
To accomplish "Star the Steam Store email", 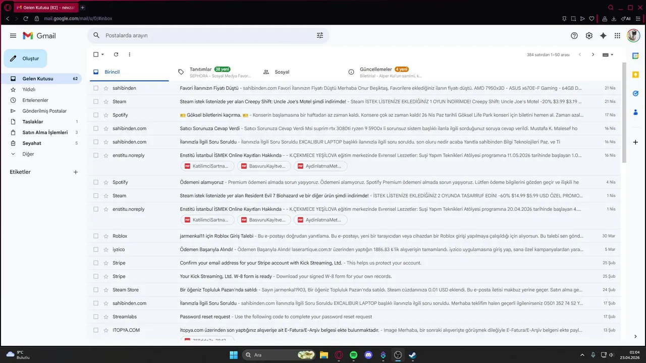I will point(106,290).
